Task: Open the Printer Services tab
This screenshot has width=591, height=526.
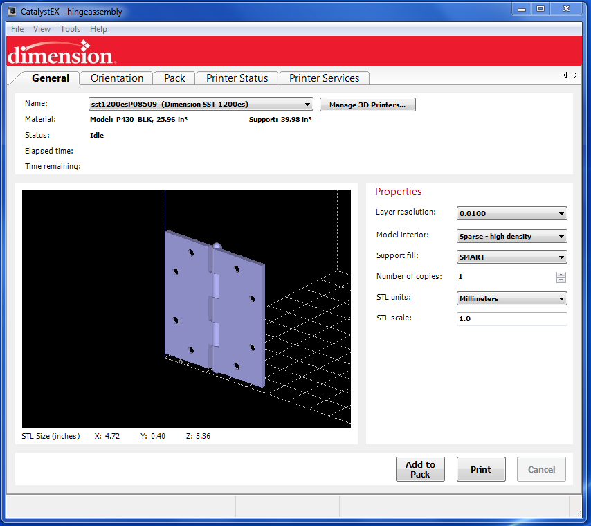Action: tap(324, 78)
